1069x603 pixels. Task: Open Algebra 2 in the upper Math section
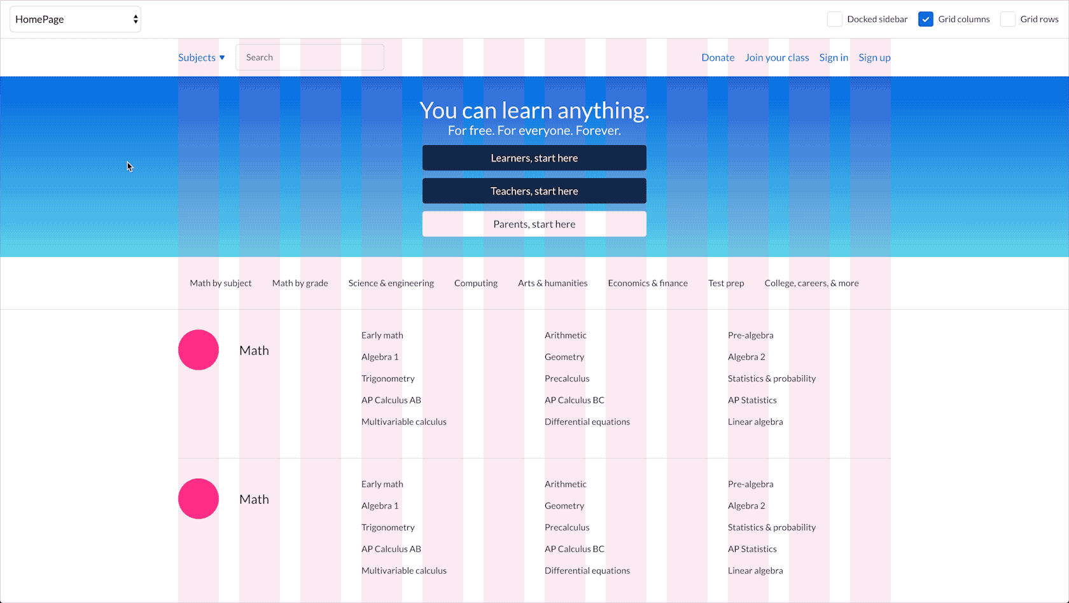tap(746, 357)
